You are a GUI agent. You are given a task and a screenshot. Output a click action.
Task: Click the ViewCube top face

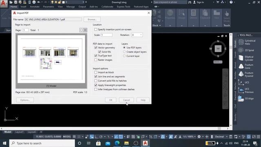(218, 49)
